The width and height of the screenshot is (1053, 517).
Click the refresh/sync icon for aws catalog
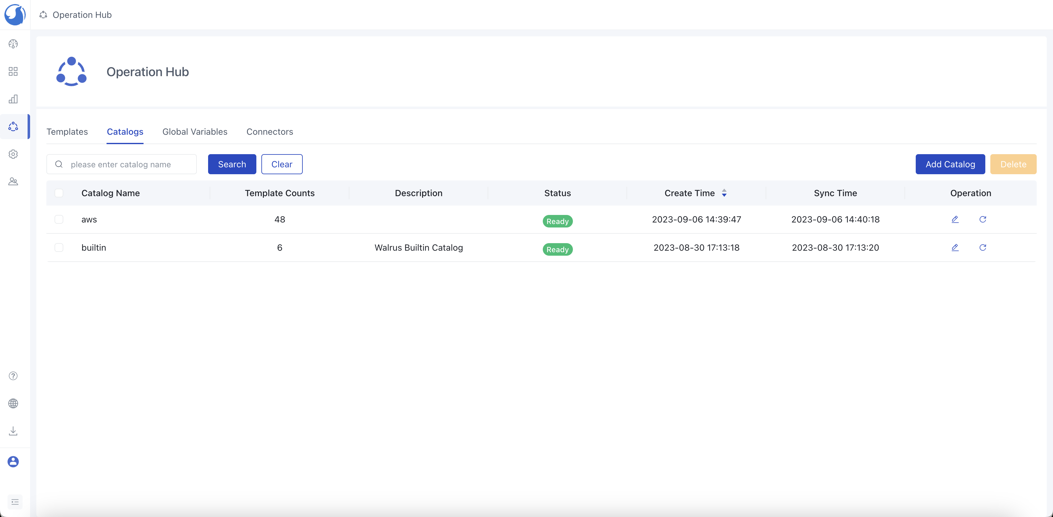[982, 220]
